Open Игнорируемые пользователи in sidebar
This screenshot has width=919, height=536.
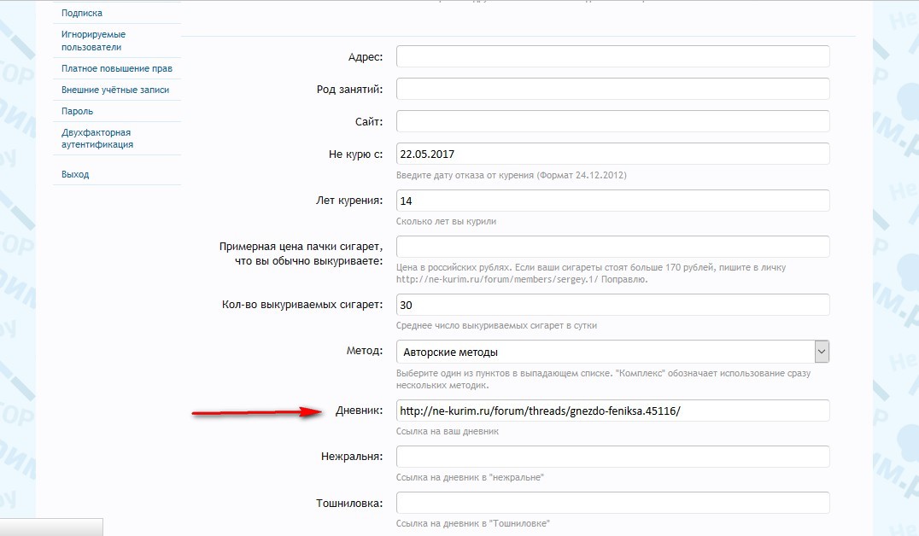[x=93, y=40]
